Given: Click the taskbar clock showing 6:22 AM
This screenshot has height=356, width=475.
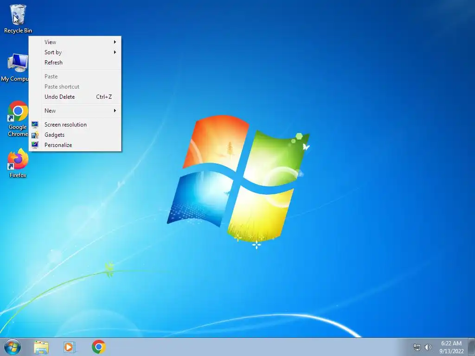Looking at the screenshot, I should tap(451, 343).
